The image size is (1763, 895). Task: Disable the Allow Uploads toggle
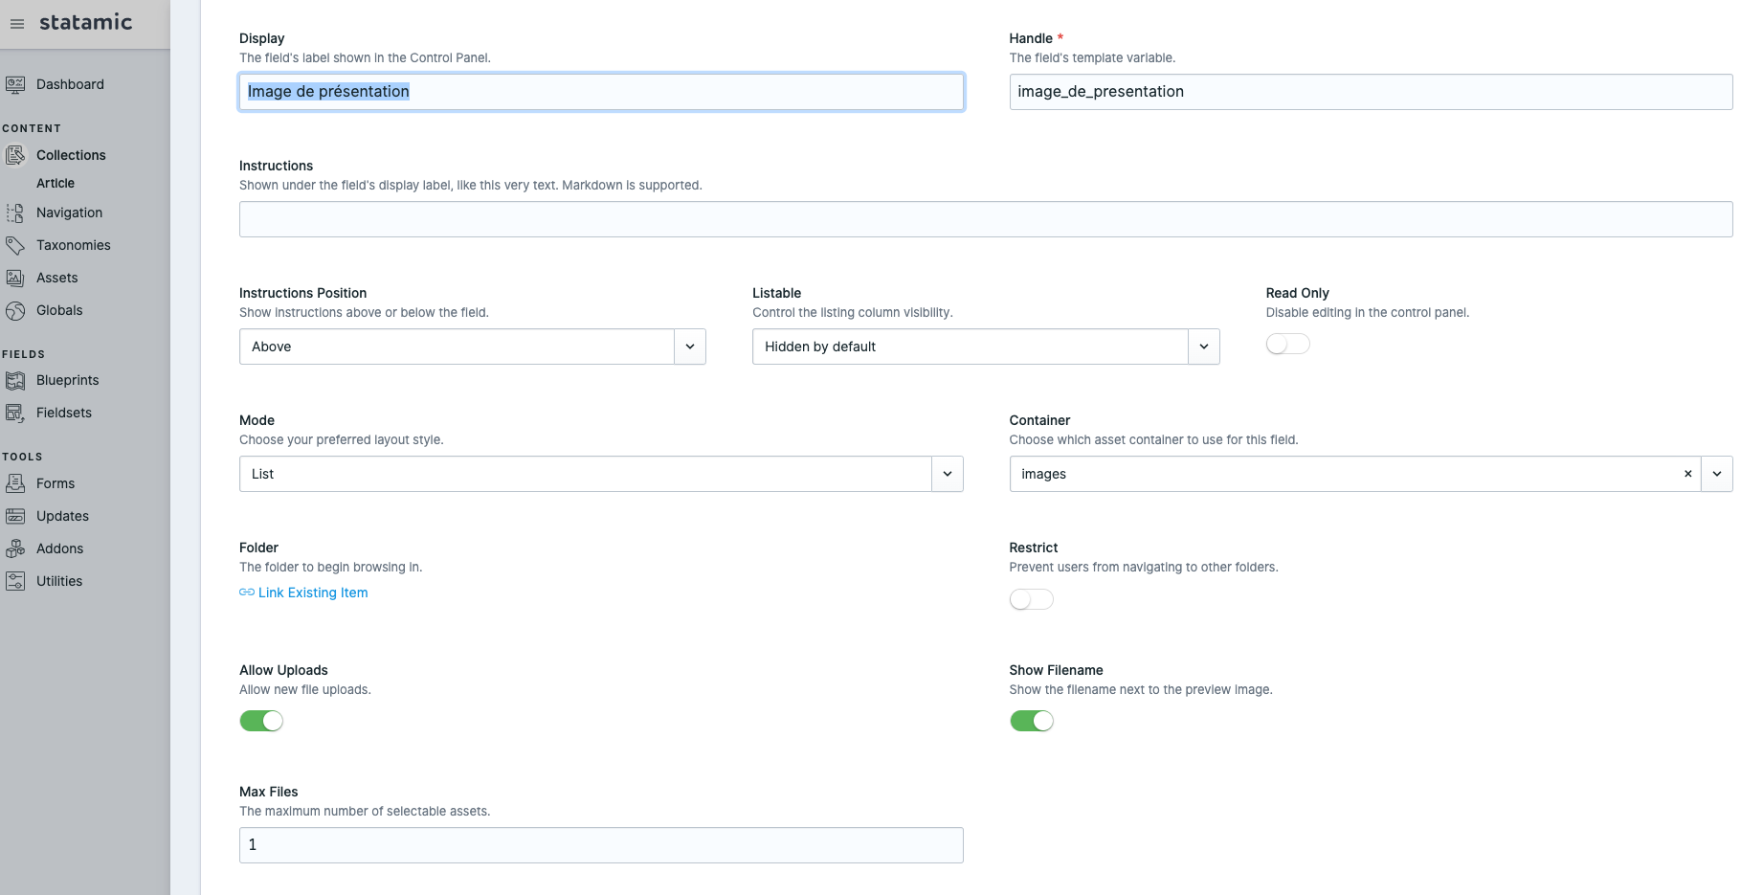[x=261, y=721]
